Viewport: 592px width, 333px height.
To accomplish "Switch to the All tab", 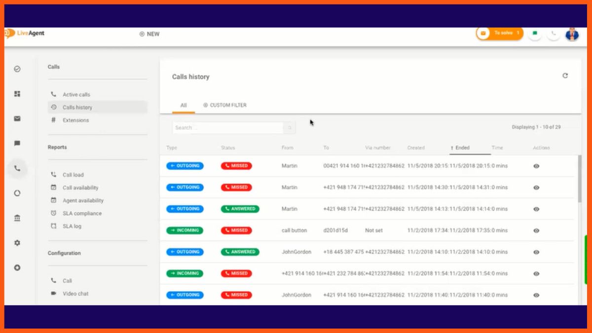I will click(184, 105).
